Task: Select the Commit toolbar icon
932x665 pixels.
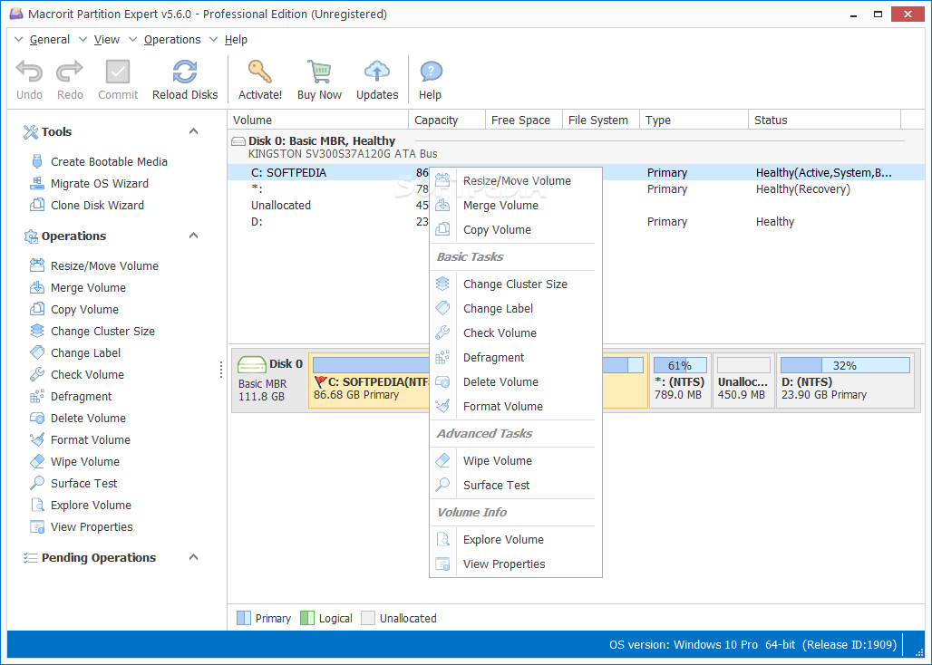Action: [x=118, y=79]
